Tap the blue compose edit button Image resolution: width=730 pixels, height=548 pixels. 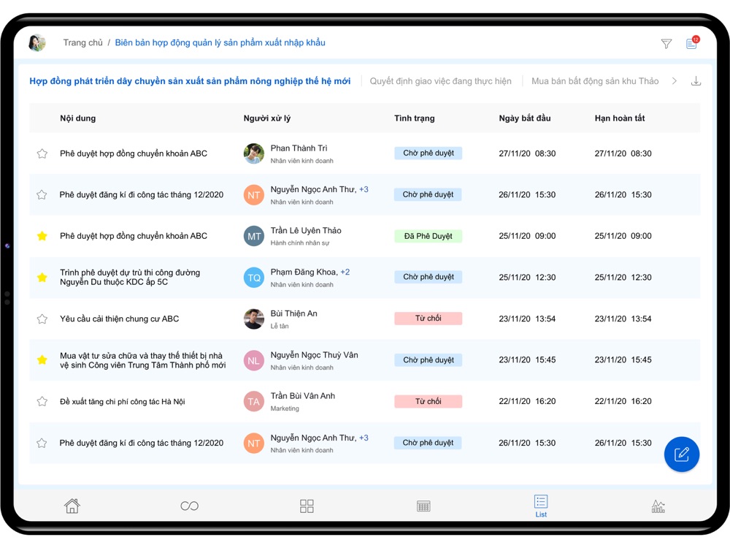pyautogui.click(x=682, y=454)
